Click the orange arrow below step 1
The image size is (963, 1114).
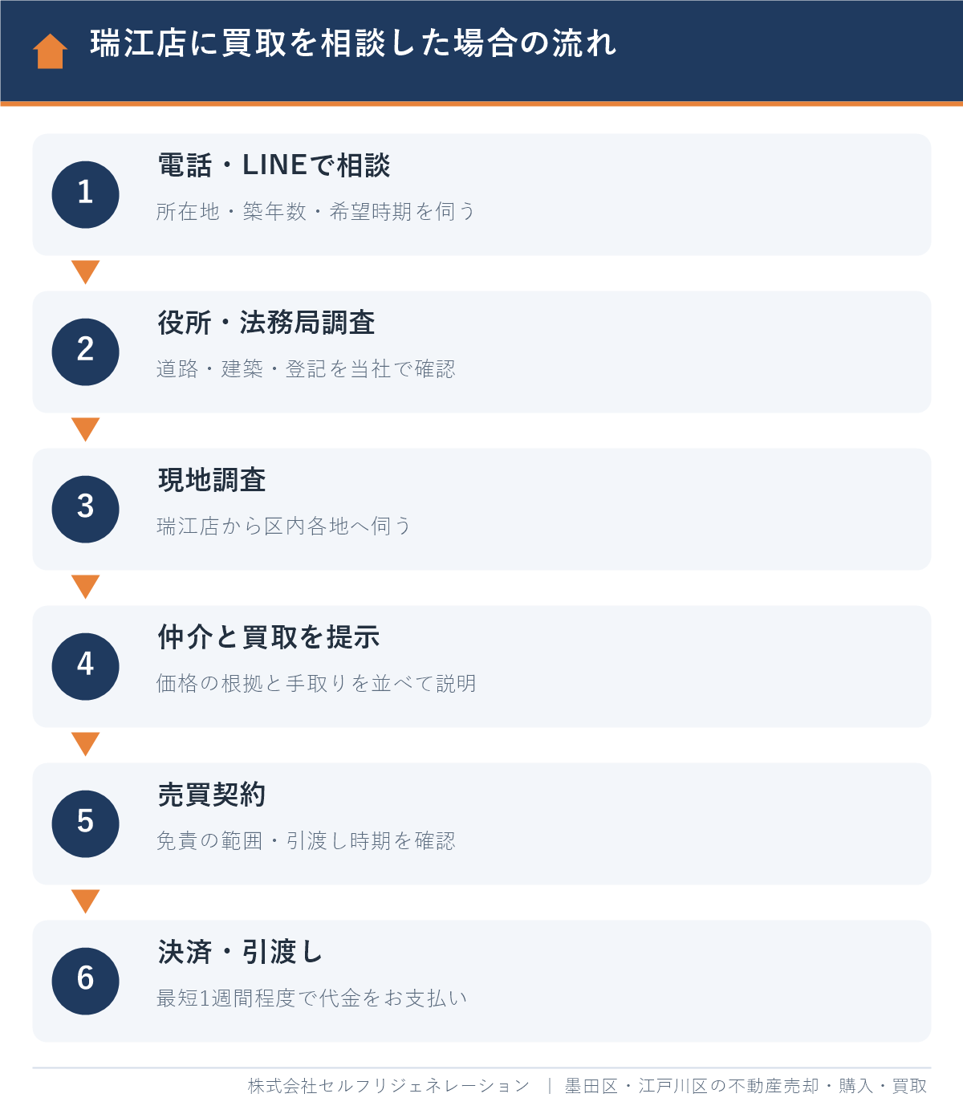[x=85, y=272]
